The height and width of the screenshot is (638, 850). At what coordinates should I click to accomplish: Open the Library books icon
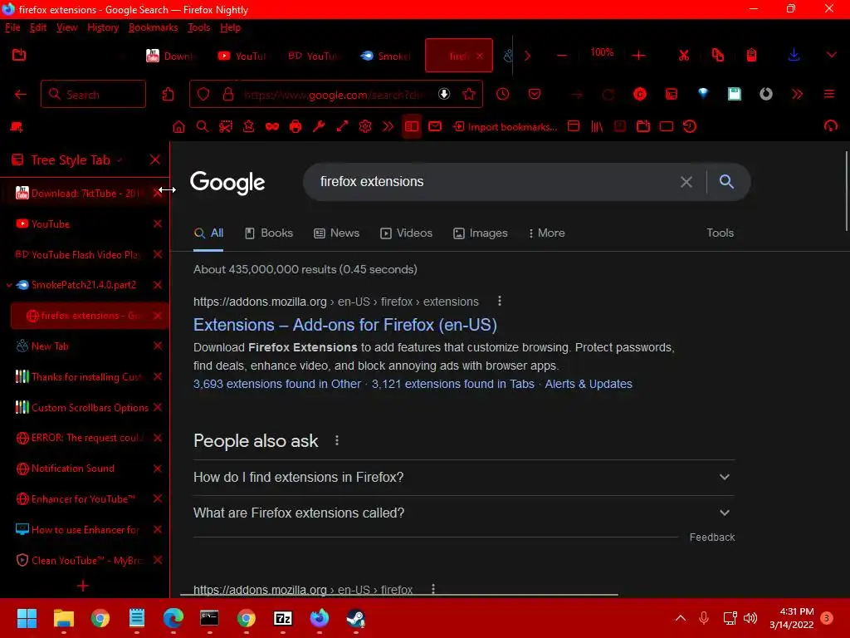click(x=597, y=127)
